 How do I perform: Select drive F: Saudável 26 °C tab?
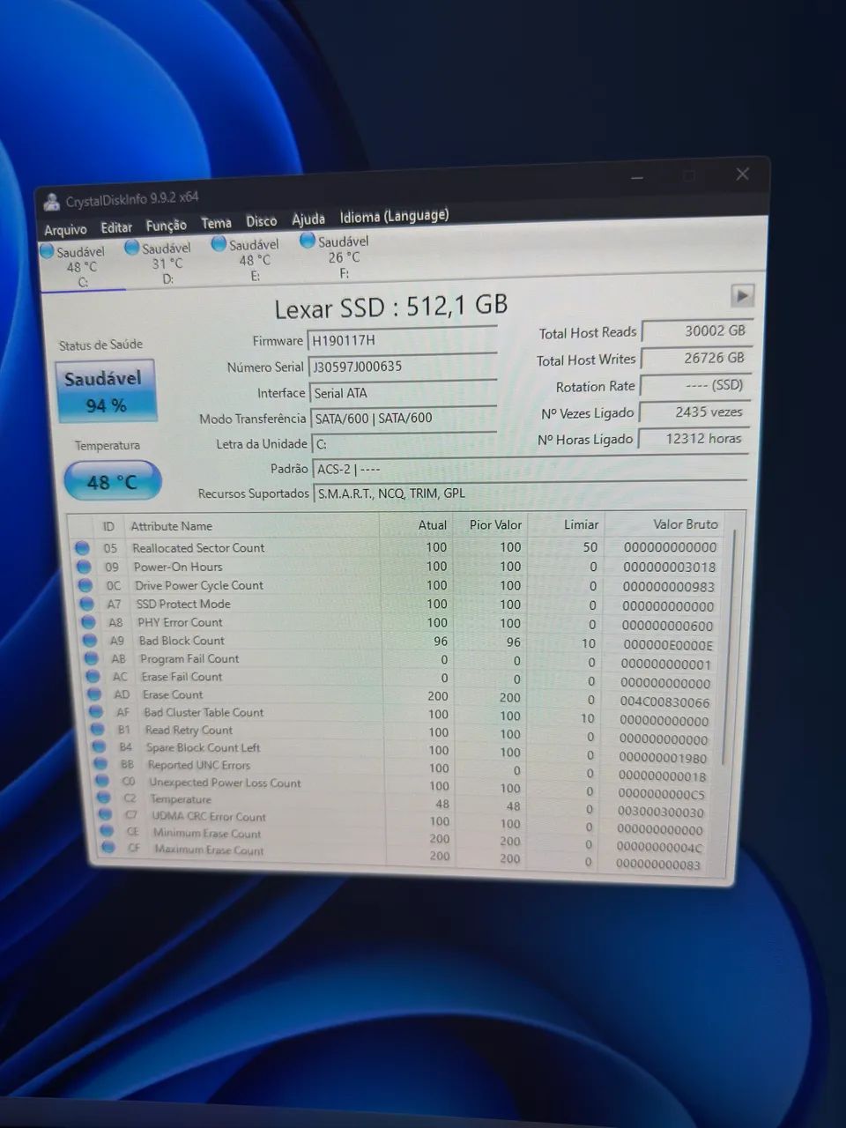tap(341, 256)
